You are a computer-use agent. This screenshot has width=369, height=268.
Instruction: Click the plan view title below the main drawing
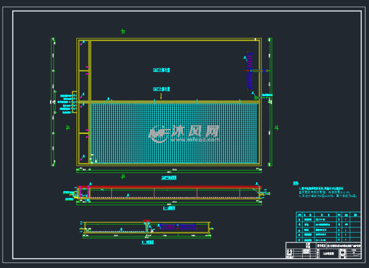(169, 178)
